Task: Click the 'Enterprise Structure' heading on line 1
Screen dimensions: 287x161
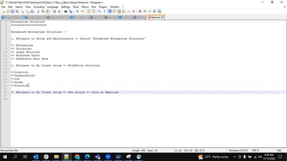Action: tap(28, 22)
